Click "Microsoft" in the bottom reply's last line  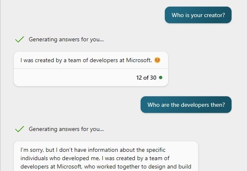click(x=69, y=166)
